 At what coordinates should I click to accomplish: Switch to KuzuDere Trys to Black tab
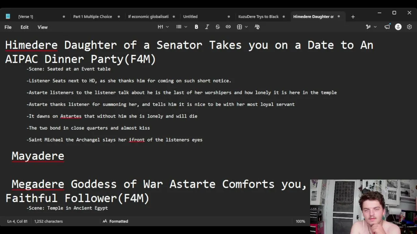[258, 17]
